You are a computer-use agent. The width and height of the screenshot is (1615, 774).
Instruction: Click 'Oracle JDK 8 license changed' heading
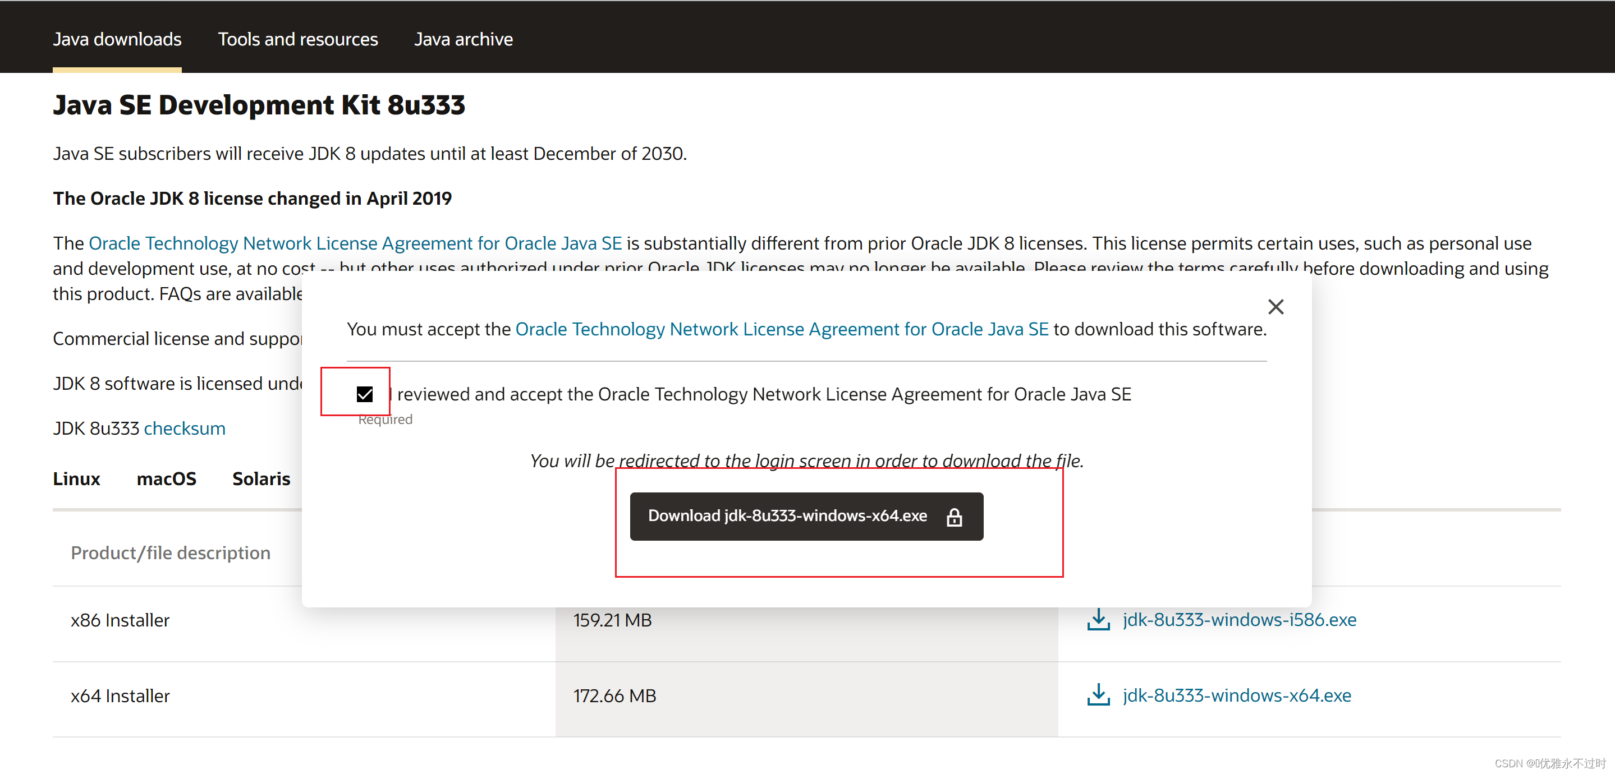click(x=252, y=199)
